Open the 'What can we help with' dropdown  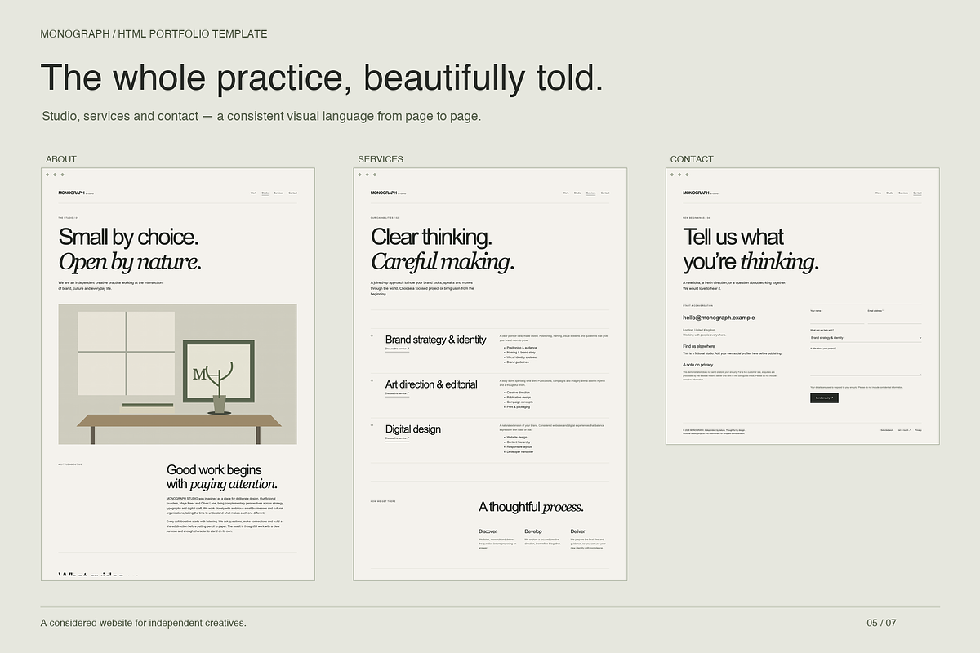point(866,338)
